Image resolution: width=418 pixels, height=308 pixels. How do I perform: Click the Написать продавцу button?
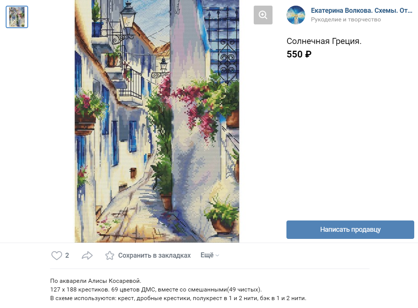point(350,229)
